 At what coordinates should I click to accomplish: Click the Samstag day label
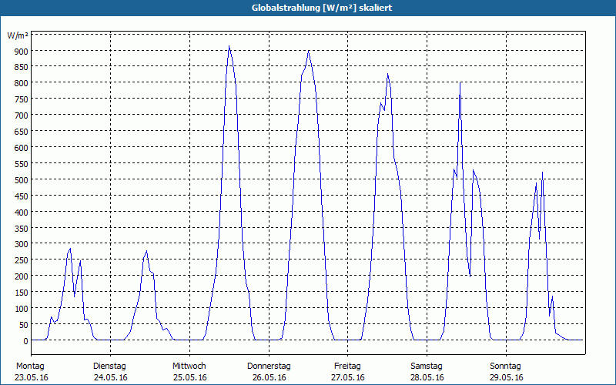(x=427, y=367)
